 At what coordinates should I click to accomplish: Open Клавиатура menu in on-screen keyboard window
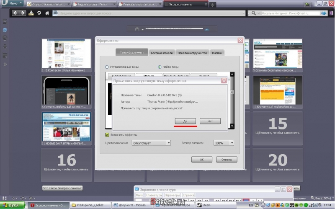[154, 195]
